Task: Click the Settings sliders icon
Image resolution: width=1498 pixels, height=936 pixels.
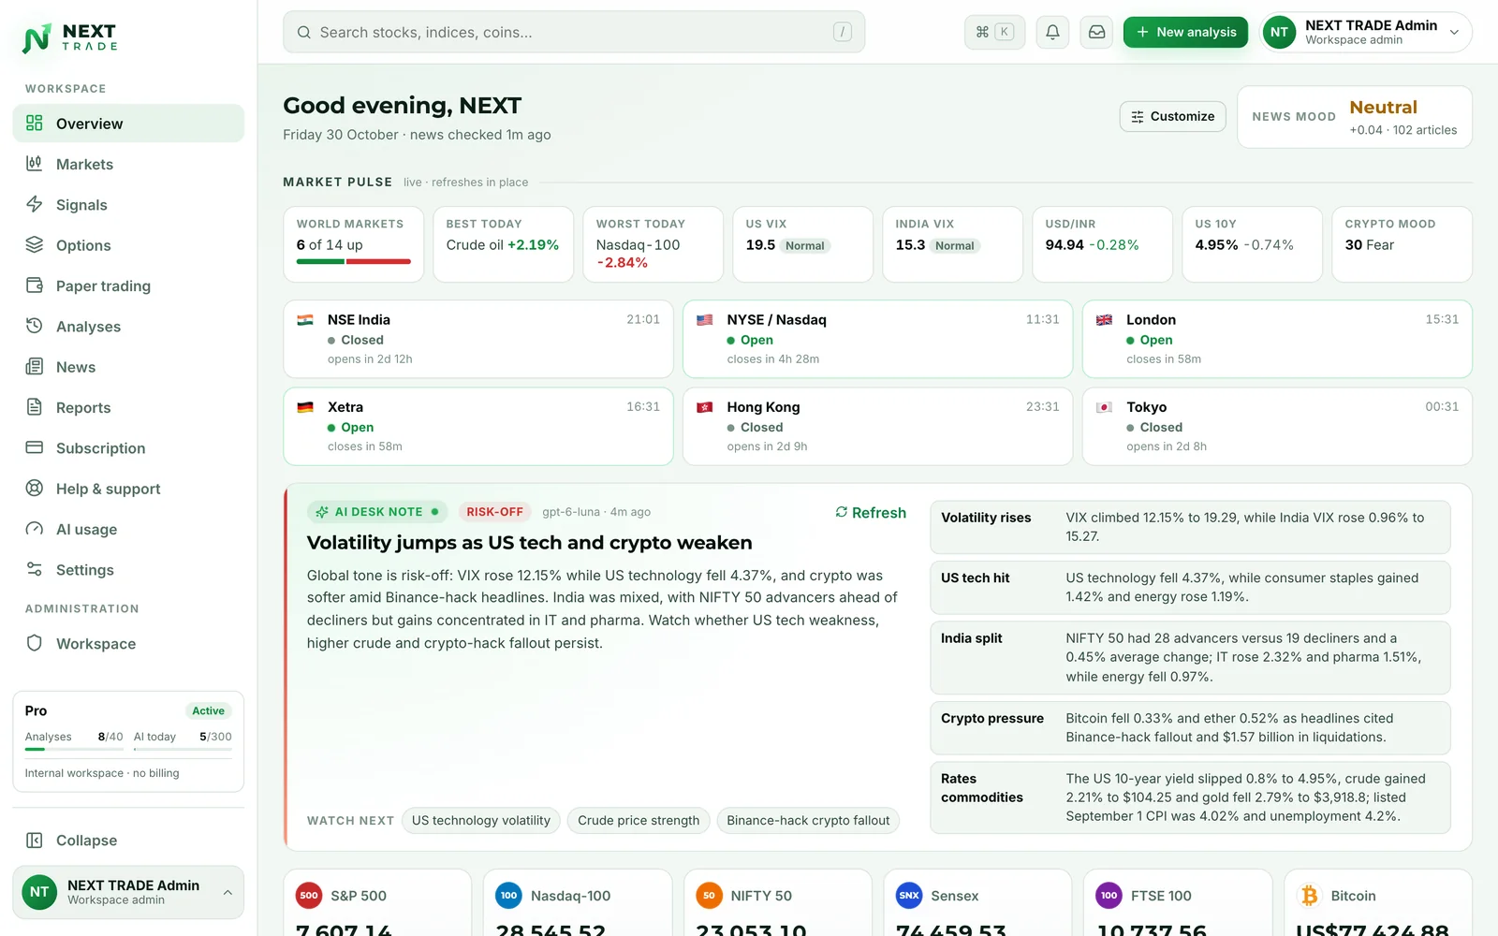Action: point(35,569)
